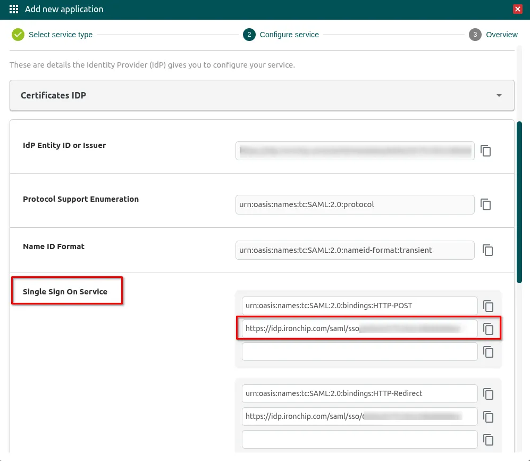
Task: Click the empty field in HTTP-Redirect group
Action: tap(360, 440)
